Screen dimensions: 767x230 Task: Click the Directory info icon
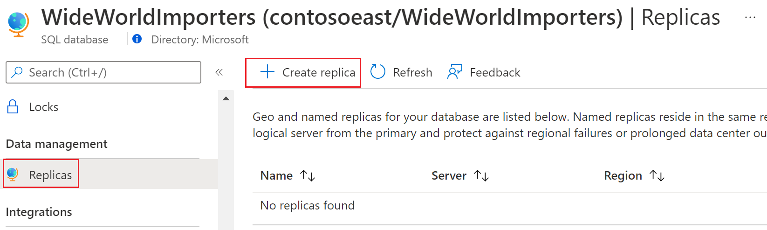(x=137, y=39)
